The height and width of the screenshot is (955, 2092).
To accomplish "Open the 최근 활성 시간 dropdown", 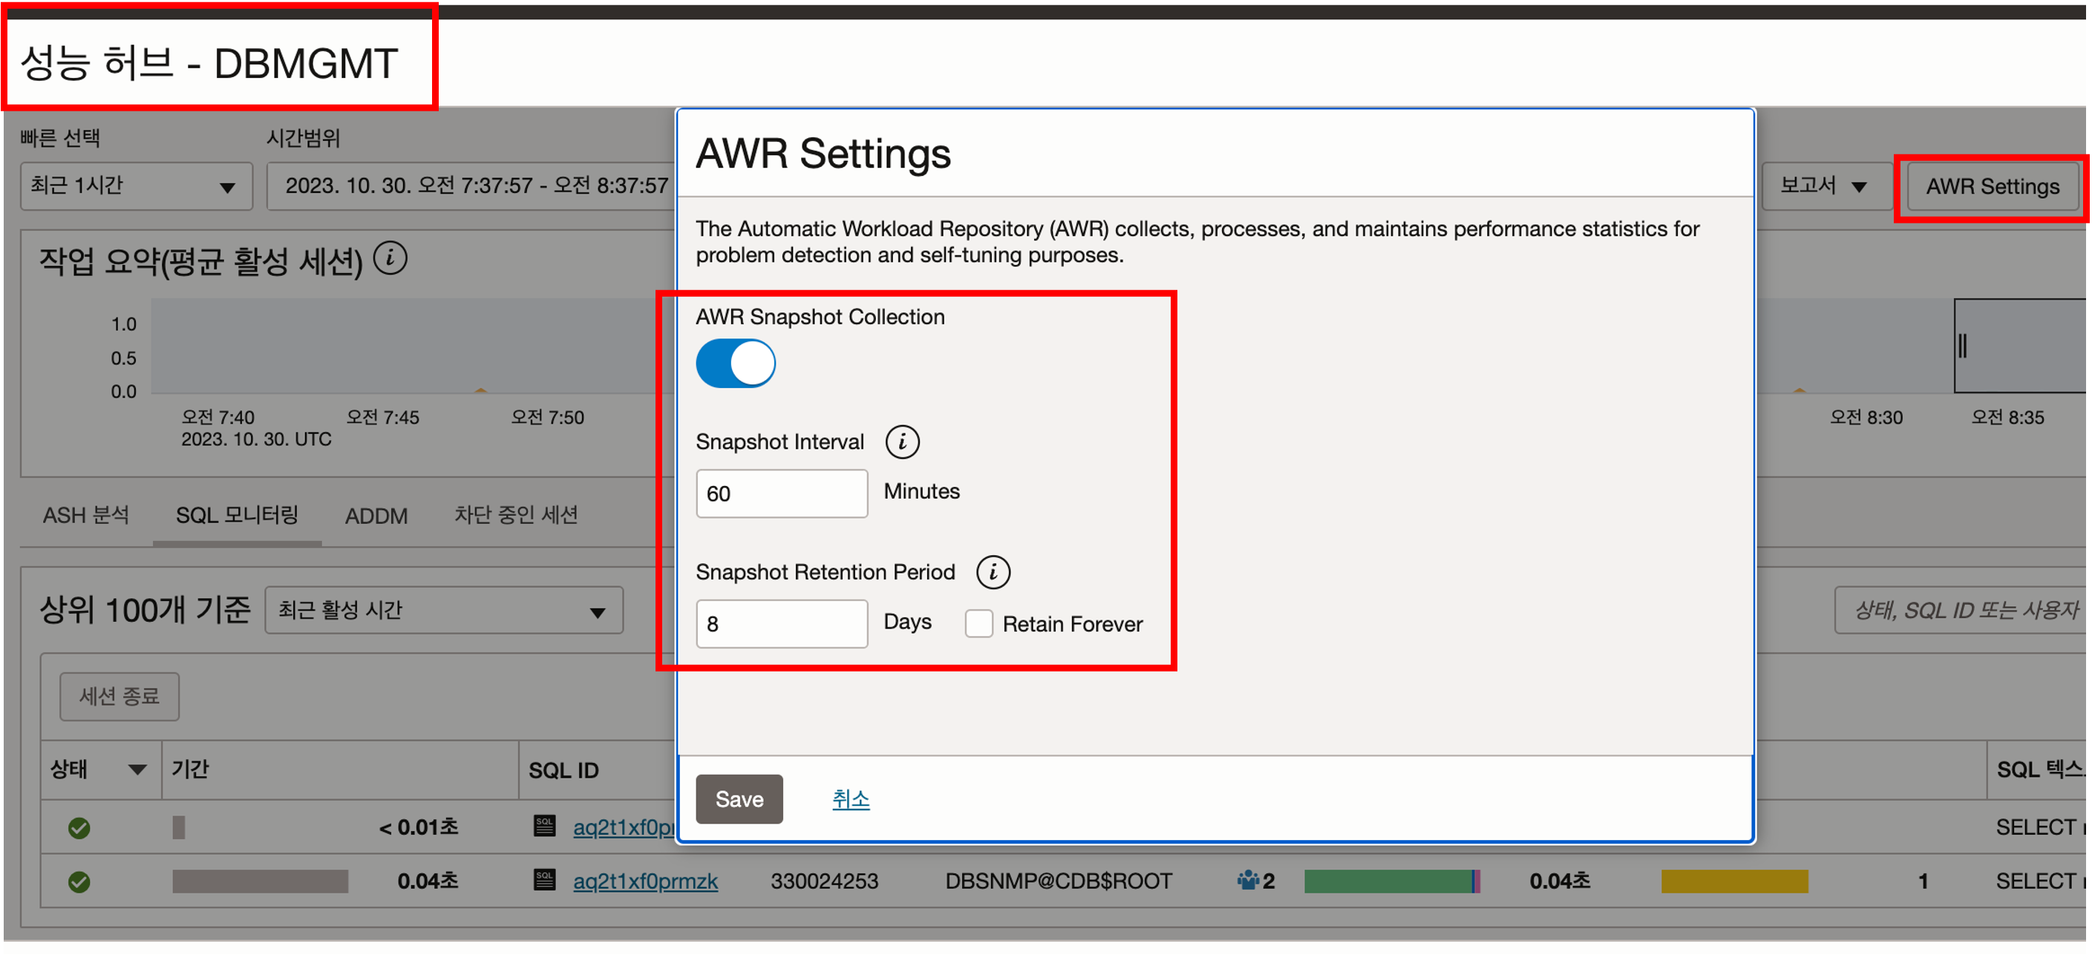I will pyautogui.click(x=444, y=611).
